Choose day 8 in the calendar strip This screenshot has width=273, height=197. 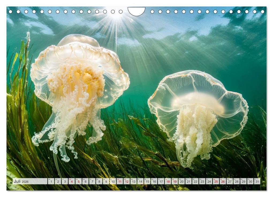click(99, 181)
